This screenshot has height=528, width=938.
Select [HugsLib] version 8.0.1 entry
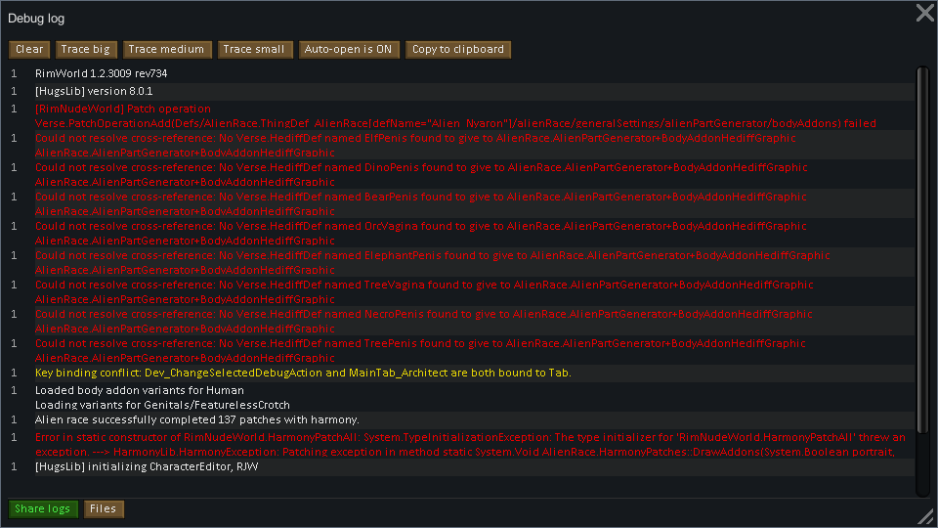coord(460,92)
